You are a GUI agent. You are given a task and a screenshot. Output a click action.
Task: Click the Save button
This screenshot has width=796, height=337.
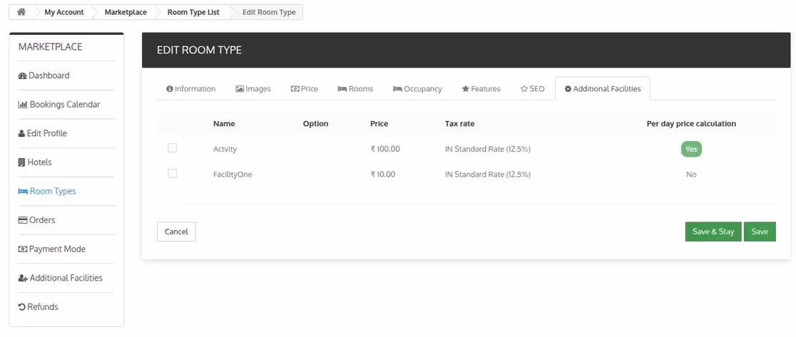pos(760,232)
